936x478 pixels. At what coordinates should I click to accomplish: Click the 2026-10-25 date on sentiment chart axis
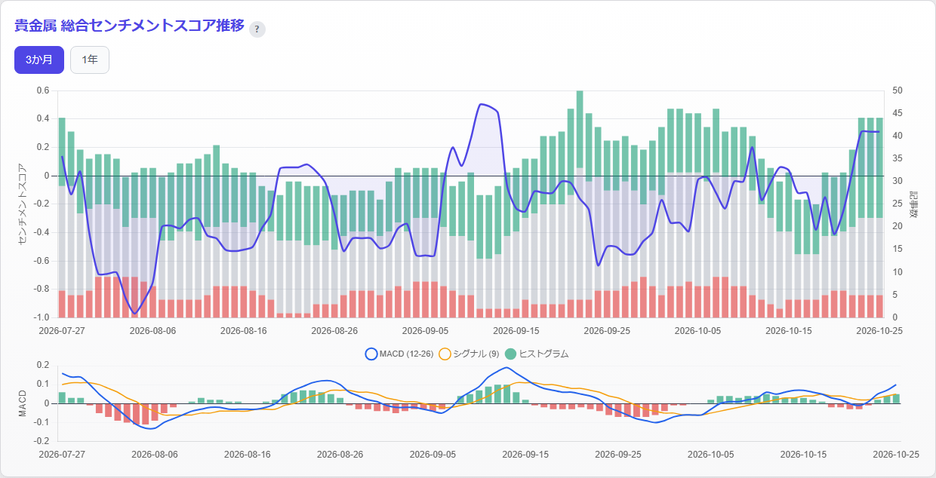tap(879, 330)
